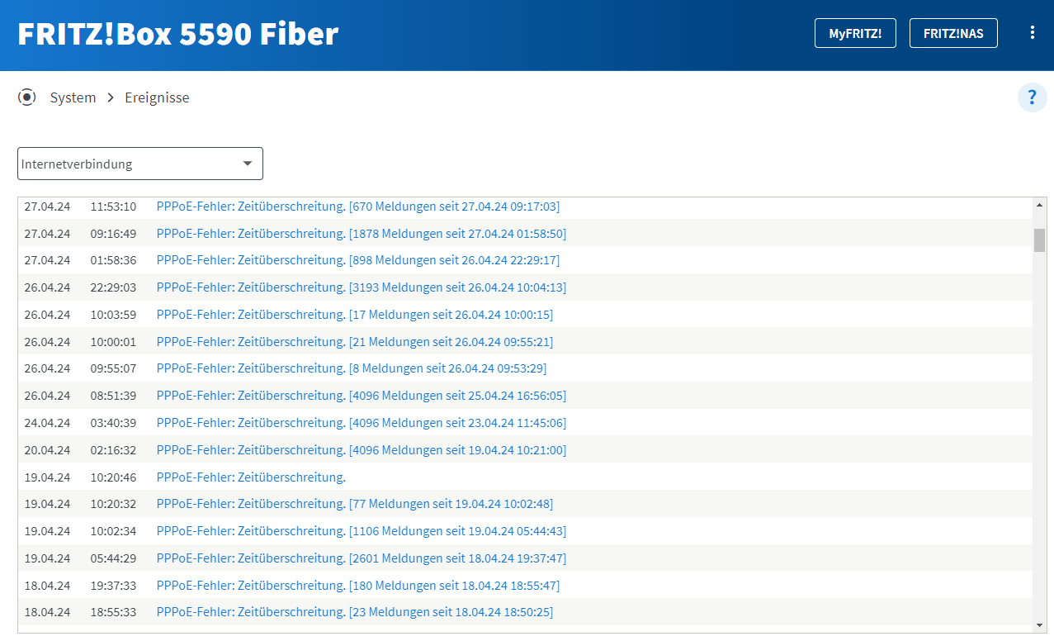
Task: Click the help question mark icon
Action: (1032, 97)
